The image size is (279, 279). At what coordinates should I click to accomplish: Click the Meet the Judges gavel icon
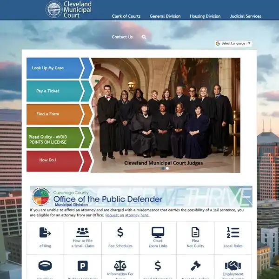pos(196,266)
